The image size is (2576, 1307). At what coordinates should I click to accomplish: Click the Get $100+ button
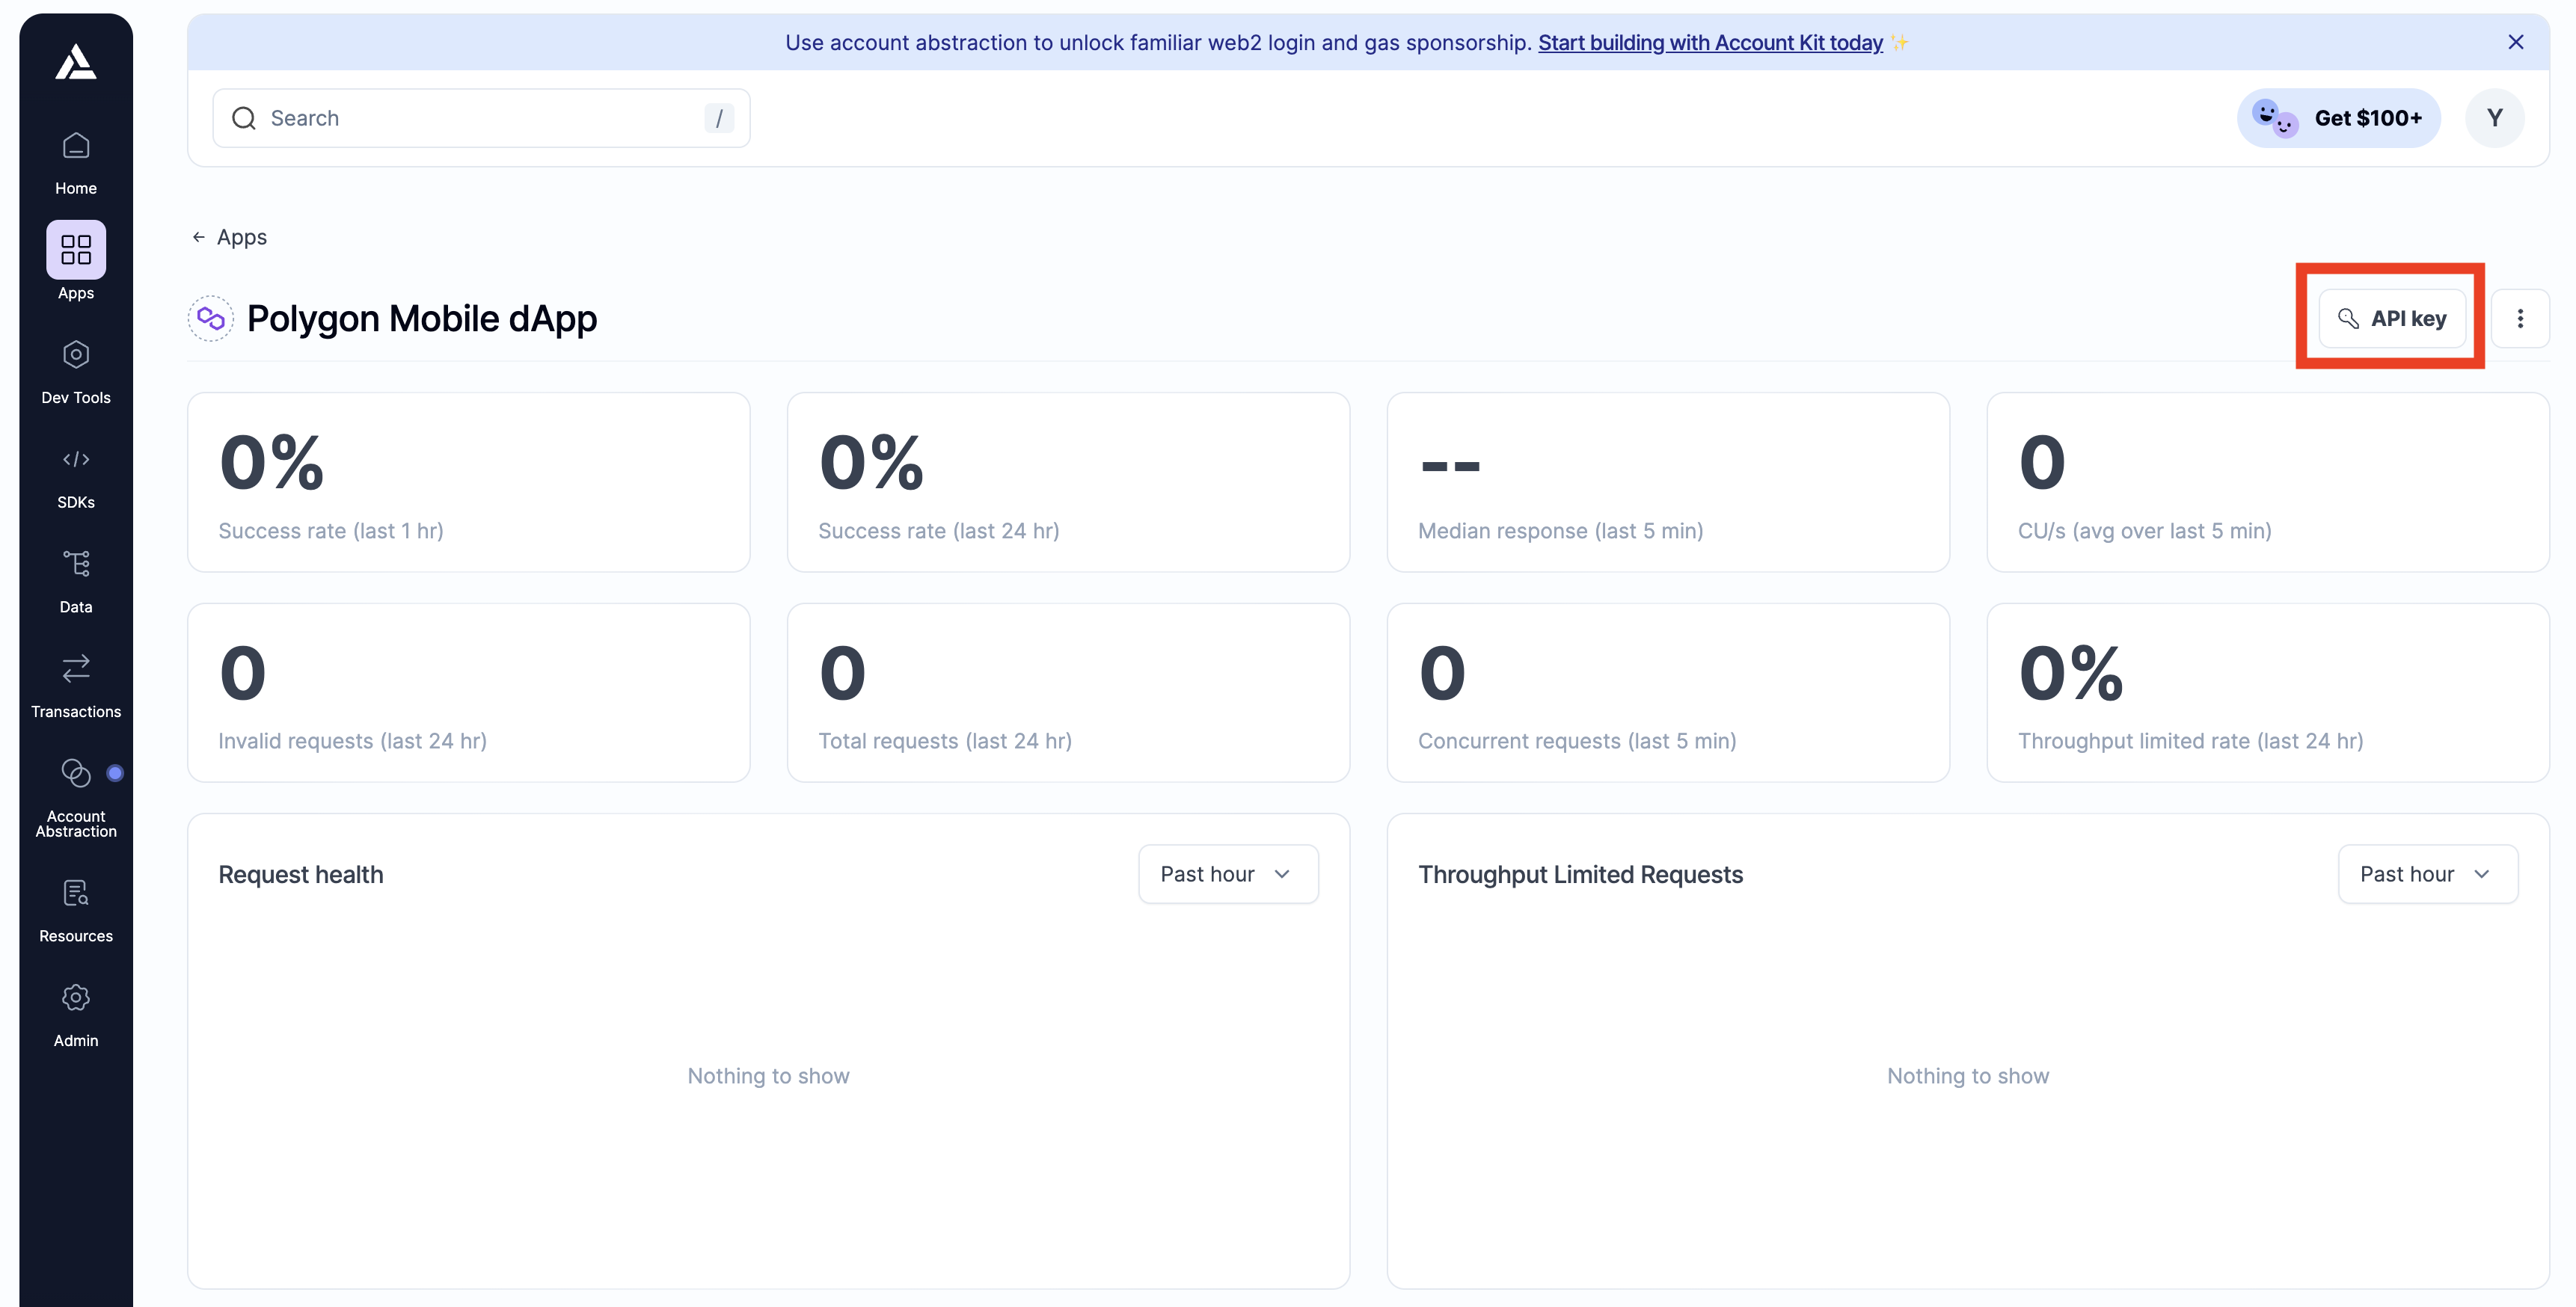[2338, 118]
